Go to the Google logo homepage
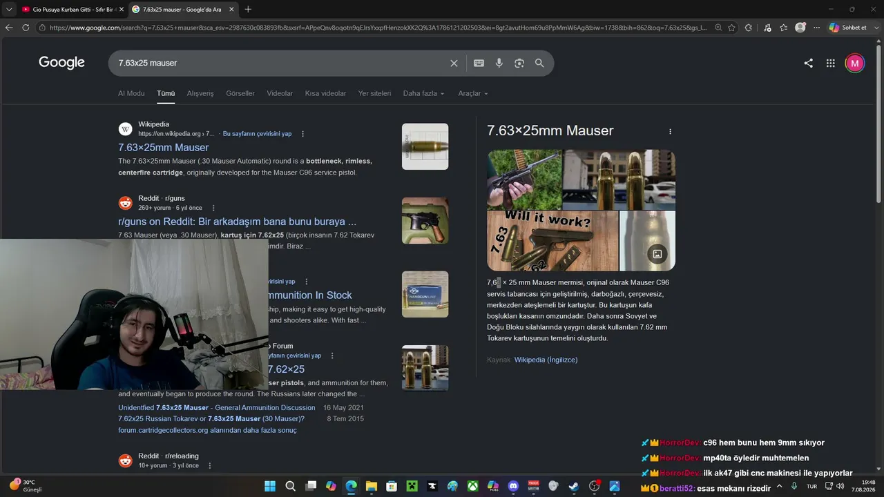 [x=61, y=63]
